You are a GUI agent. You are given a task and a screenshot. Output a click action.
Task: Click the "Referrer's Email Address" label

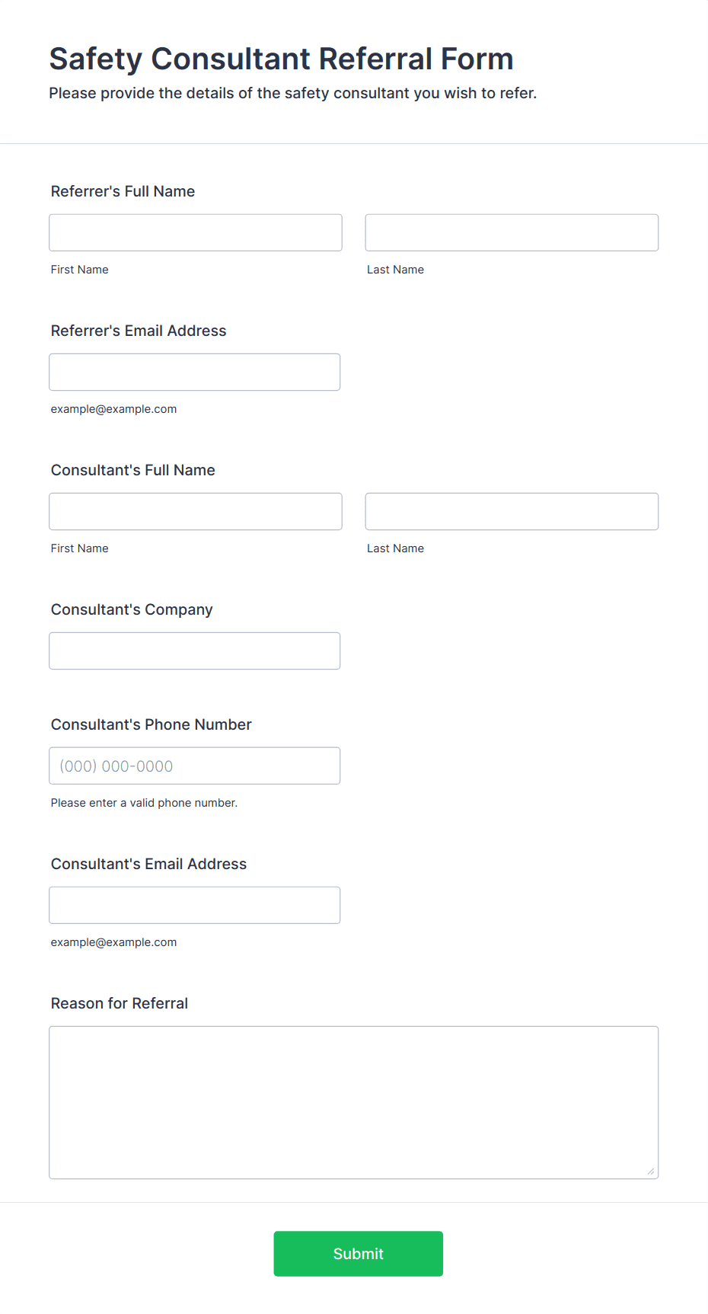pyautogui.click(x=139, y=331)
